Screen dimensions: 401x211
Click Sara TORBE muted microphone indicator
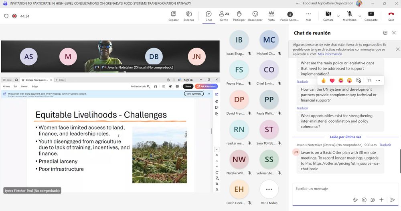pyautogui.click(x=280, y=143)
